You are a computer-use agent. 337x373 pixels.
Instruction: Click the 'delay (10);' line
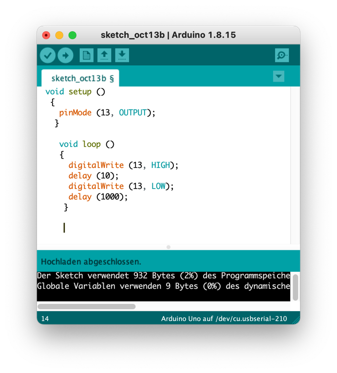tap(93, 176)
